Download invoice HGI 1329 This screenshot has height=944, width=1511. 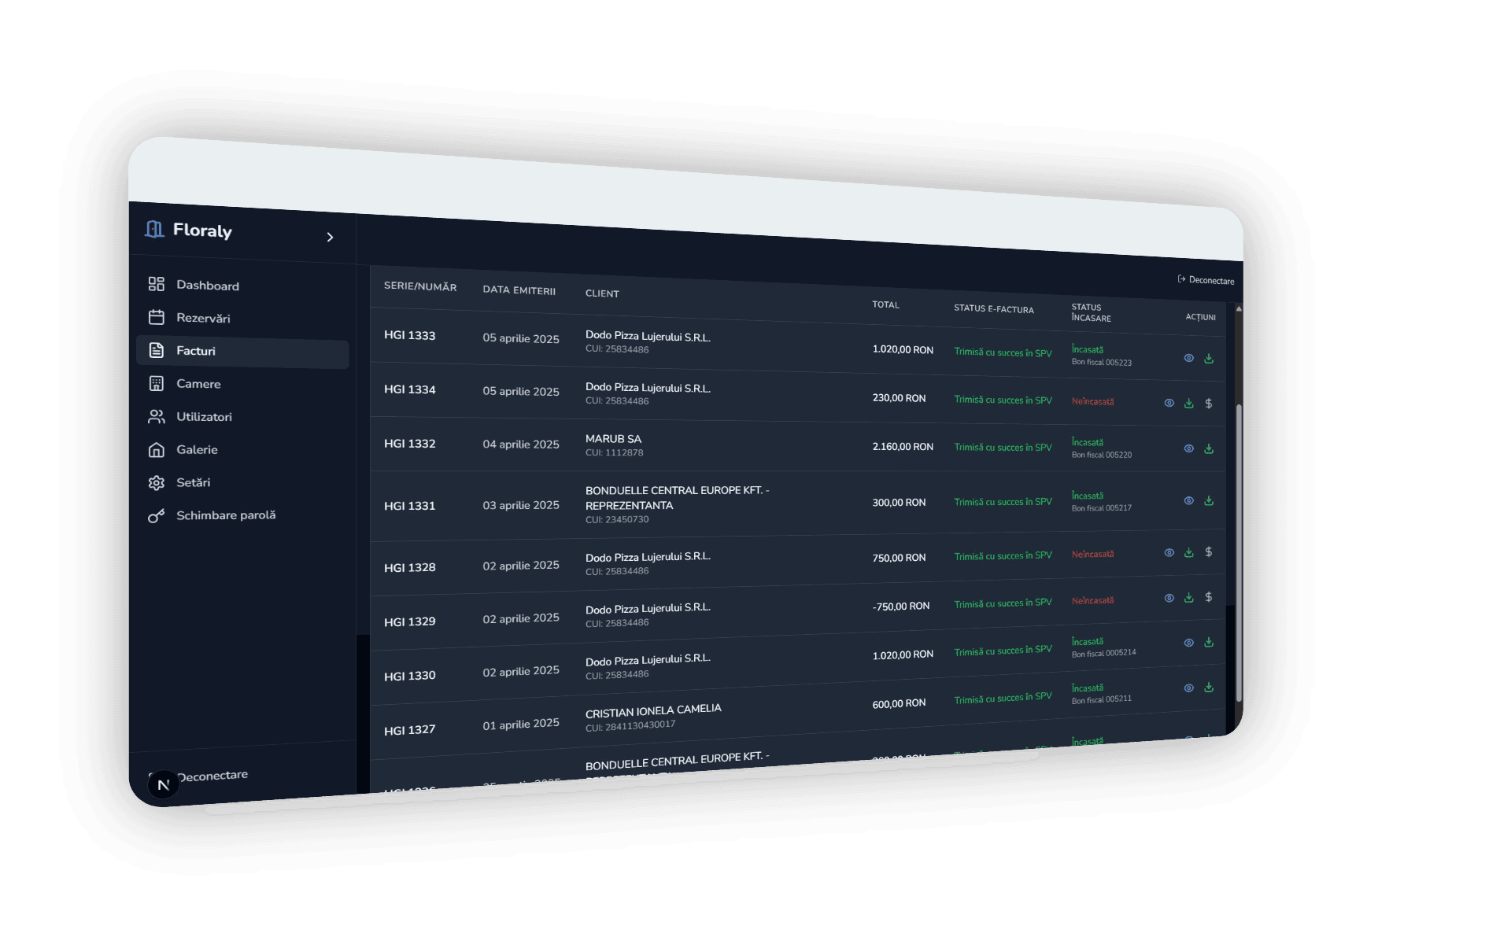tap(1189, 598)
